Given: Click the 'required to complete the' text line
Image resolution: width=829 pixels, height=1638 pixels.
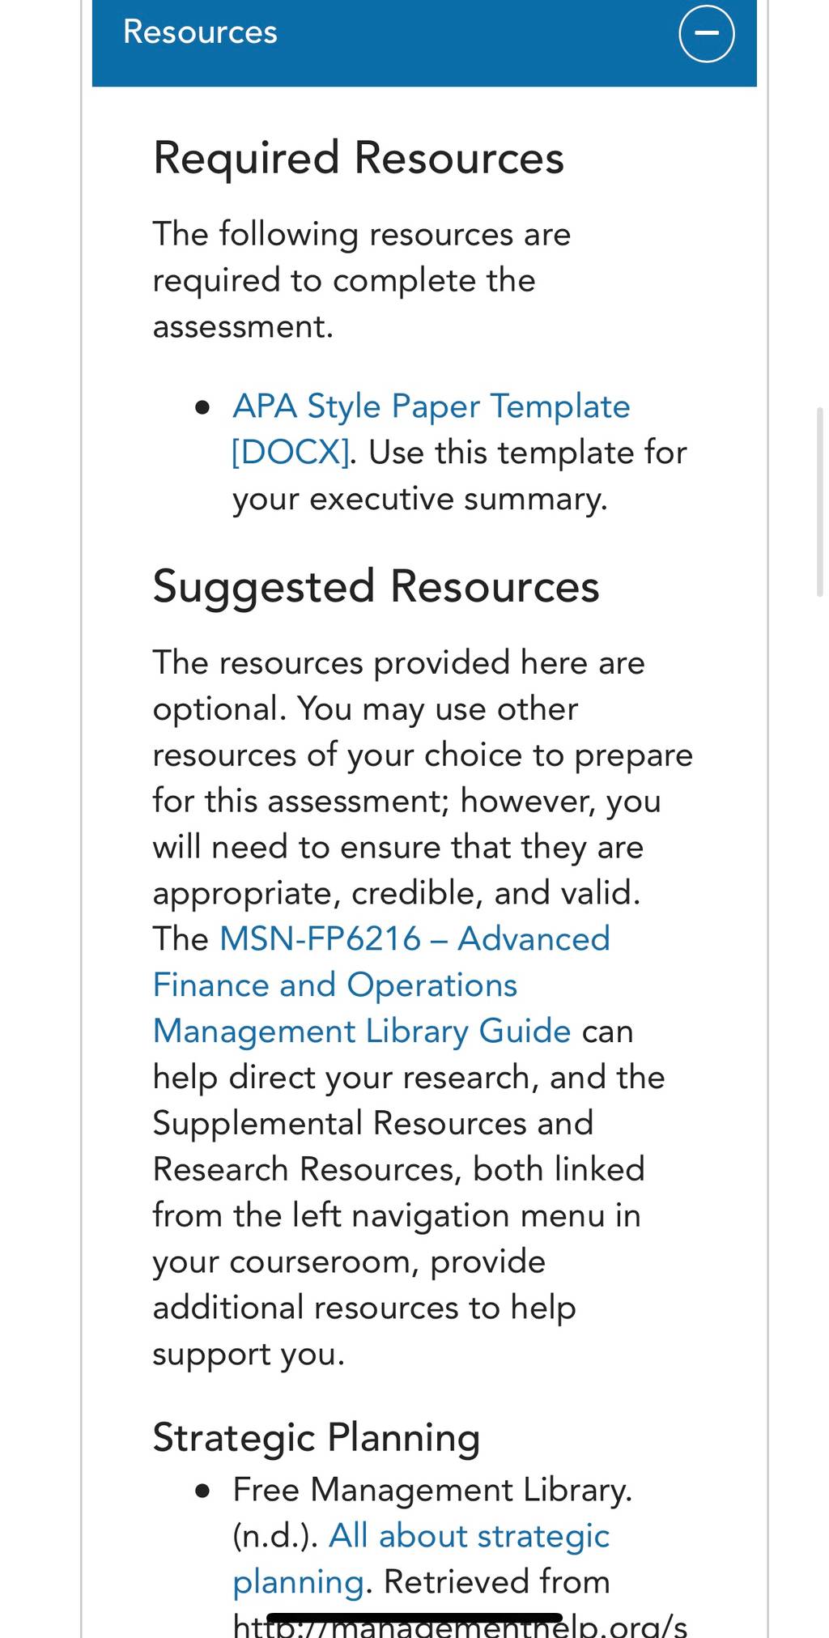Looking at the screenshot, I should (x=344, y=281).
